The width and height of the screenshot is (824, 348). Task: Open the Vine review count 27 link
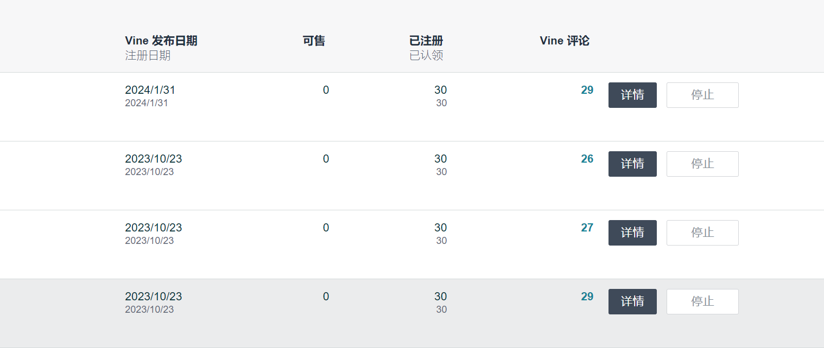click(x=587, y=228)
